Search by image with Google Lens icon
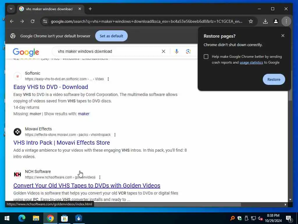 (188, 51)
